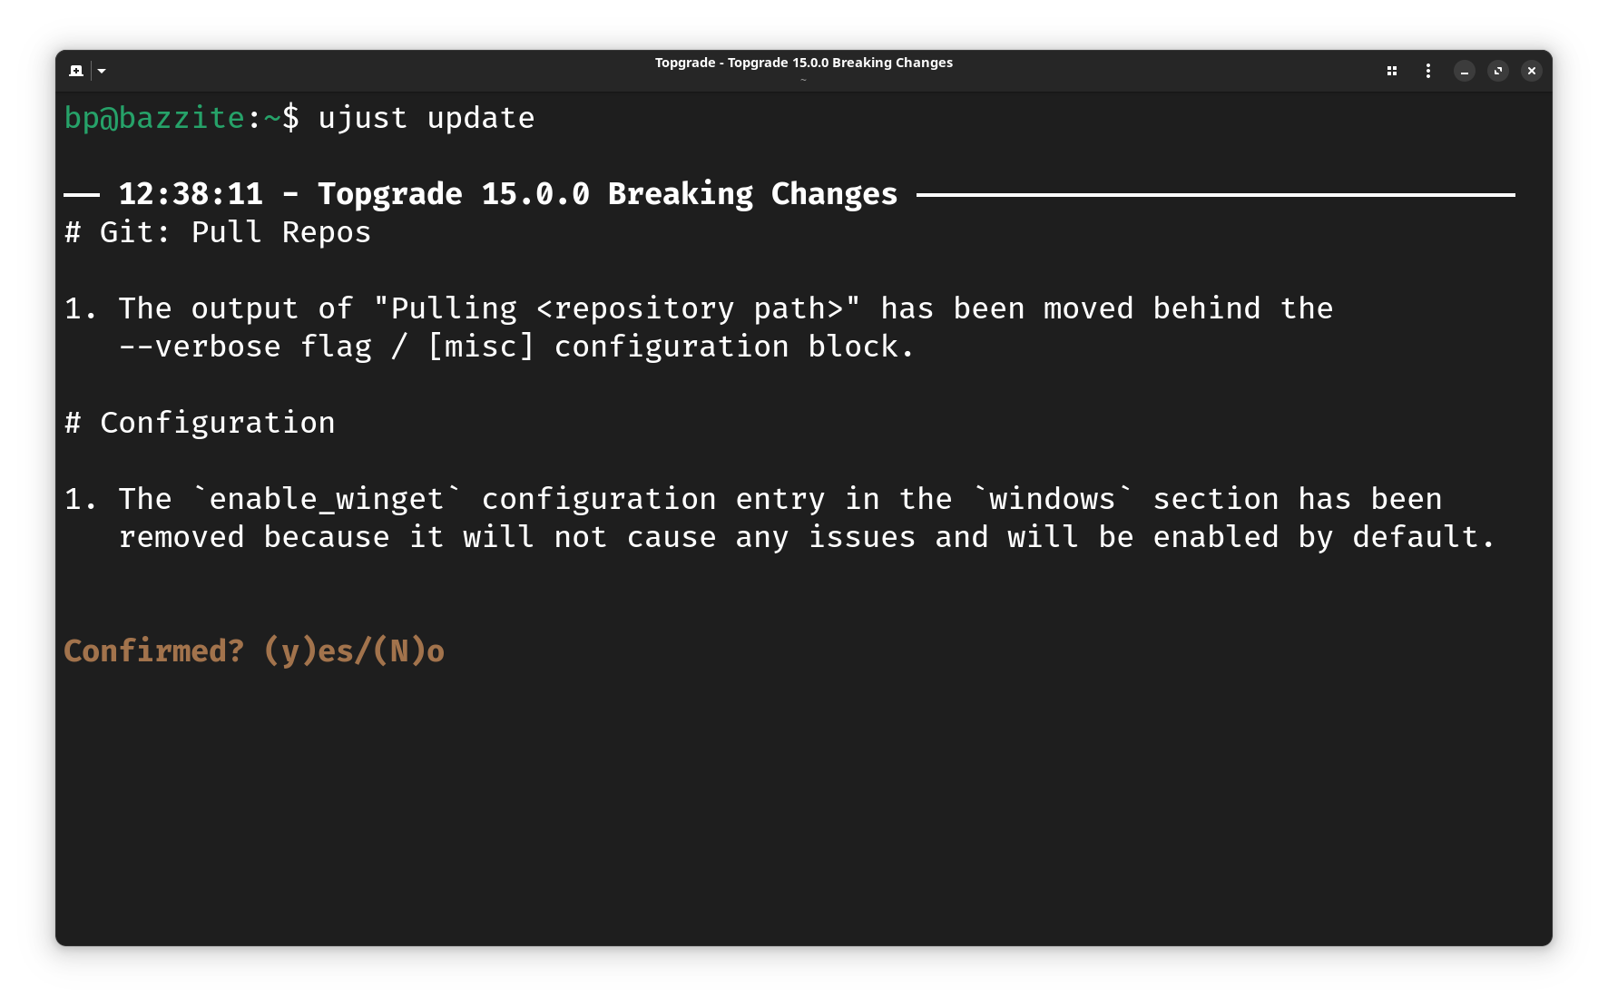Click '"Pulling <repository path>"' text
Screen dimensions: 1608x1007
(x=616, y=308)
